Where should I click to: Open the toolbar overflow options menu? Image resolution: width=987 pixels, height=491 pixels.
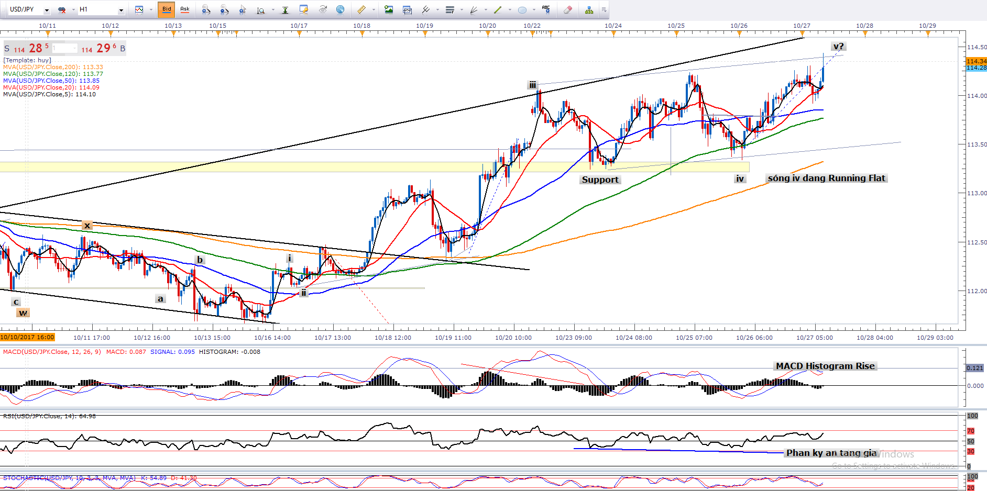(x=604, y=9)
